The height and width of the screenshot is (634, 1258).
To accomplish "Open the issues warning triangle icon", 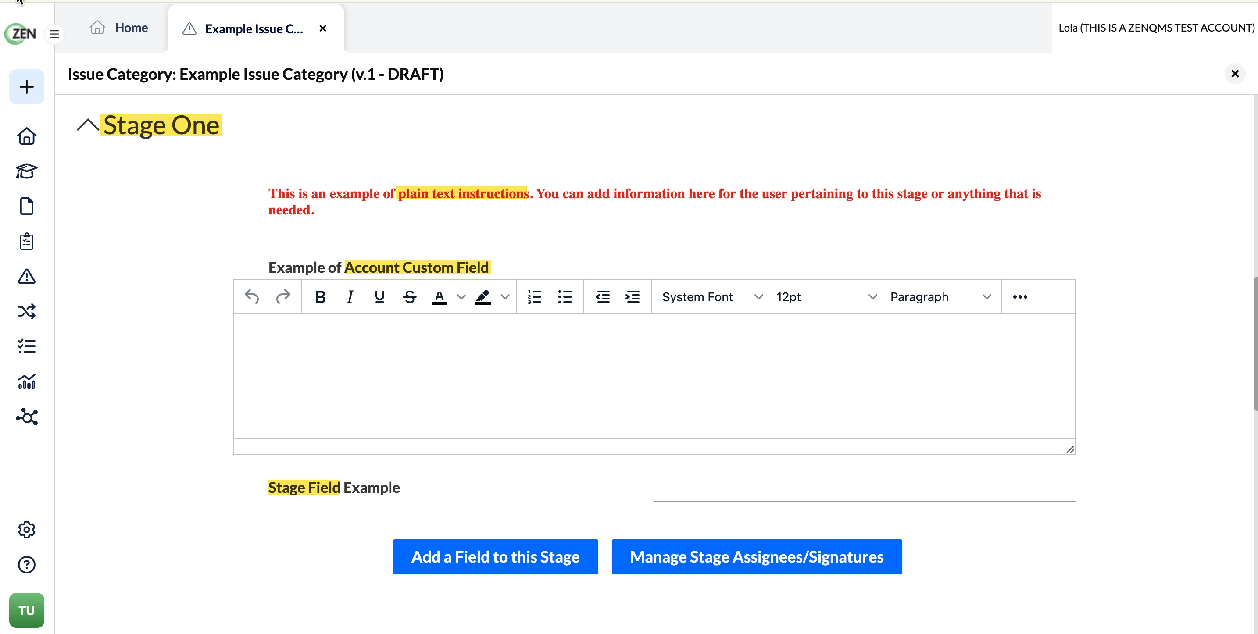I will pyautogui.click(x=27, y=276).
